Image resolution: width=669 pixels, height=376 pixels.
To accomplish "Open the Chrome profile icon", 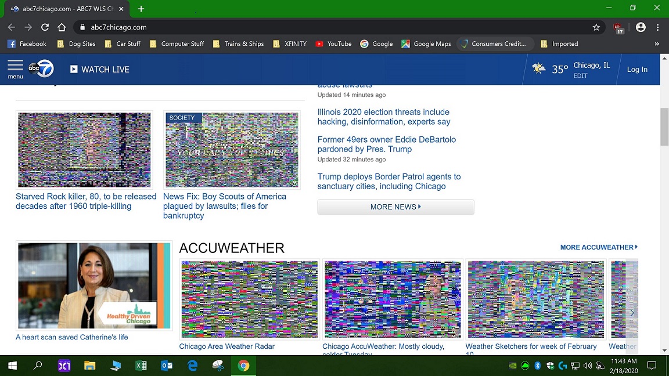I will click(641, 27).
